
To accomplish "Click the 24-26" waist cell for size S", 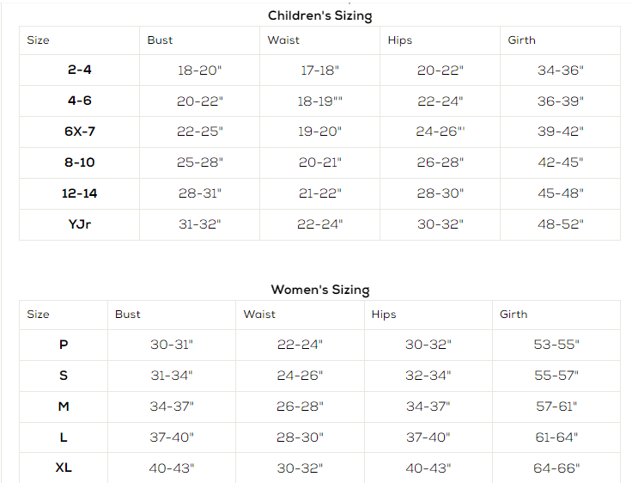I will pos(300,376).
